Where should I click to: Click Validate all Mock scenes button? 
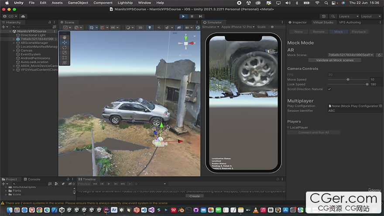tap(335, 60)
